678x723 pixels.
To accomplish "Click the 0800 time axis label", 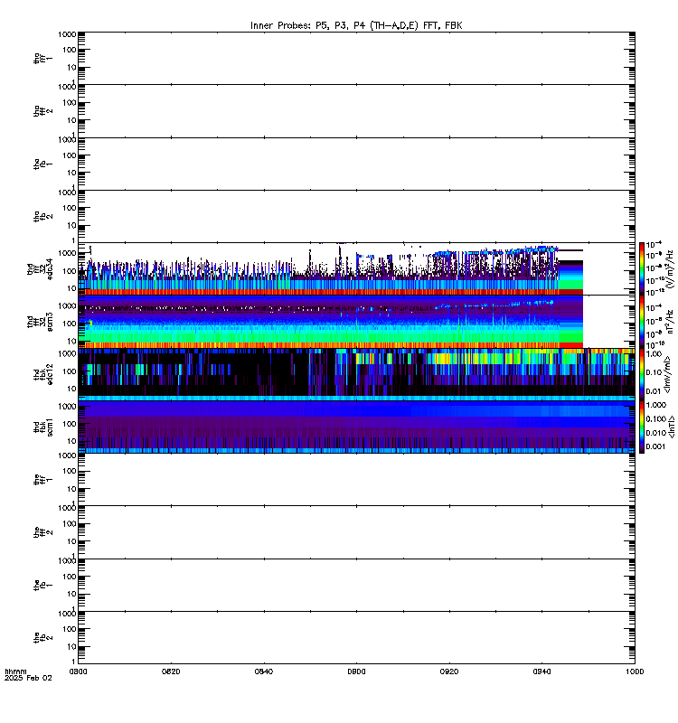I will (78, 671).
